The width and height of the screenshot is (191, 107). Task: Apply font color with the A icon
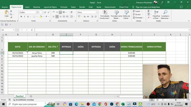click(46, 17)
